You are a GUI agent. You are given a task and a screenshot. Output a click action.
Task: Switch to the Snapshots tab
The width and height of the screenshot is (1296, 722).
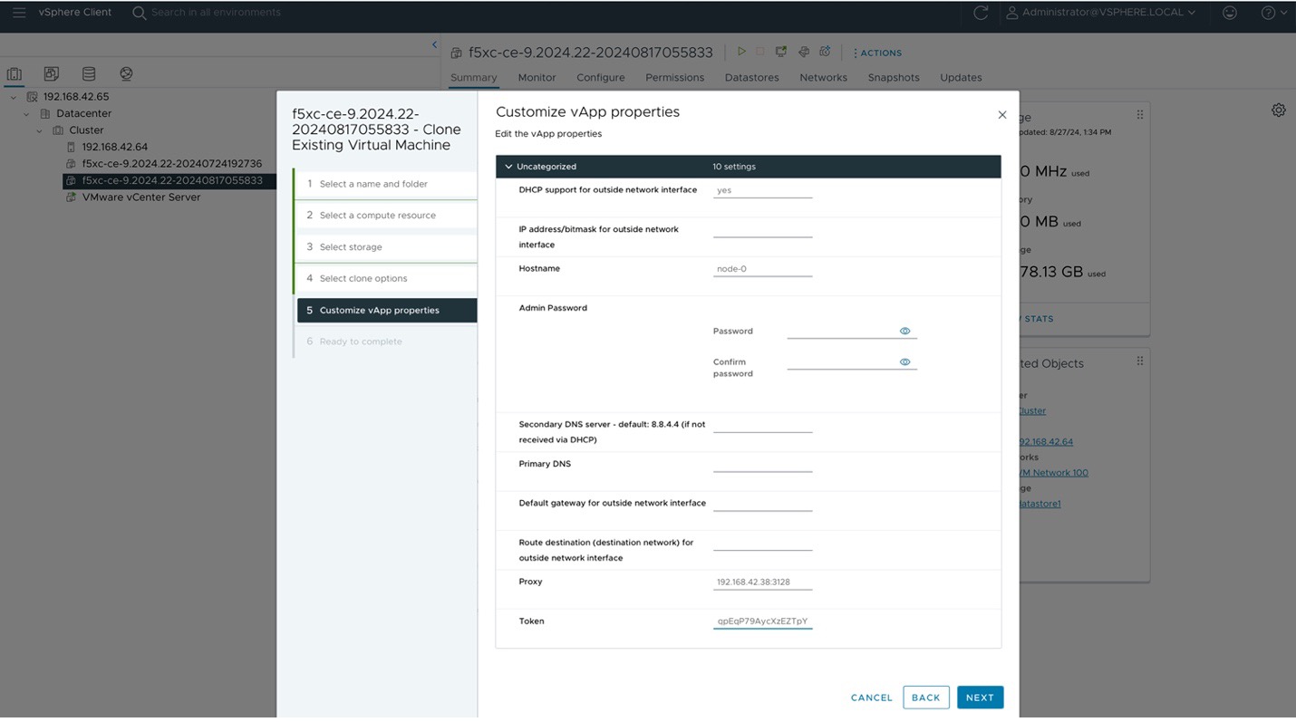894,78
